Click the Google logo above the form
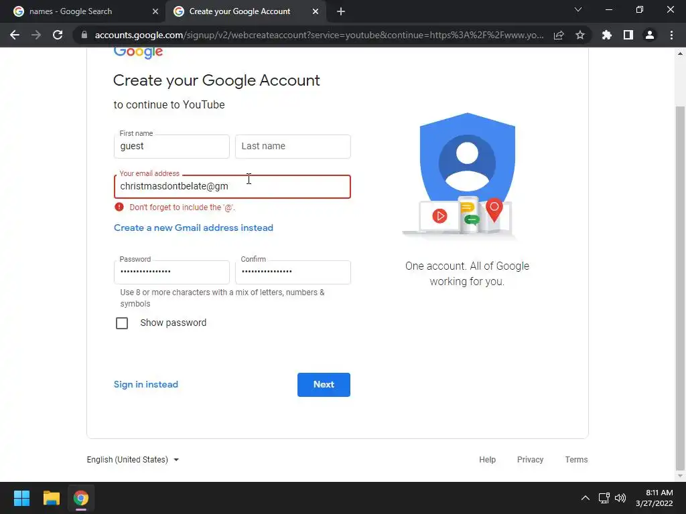The width and height of the screenshot is (686, 514). click(138, 52)
